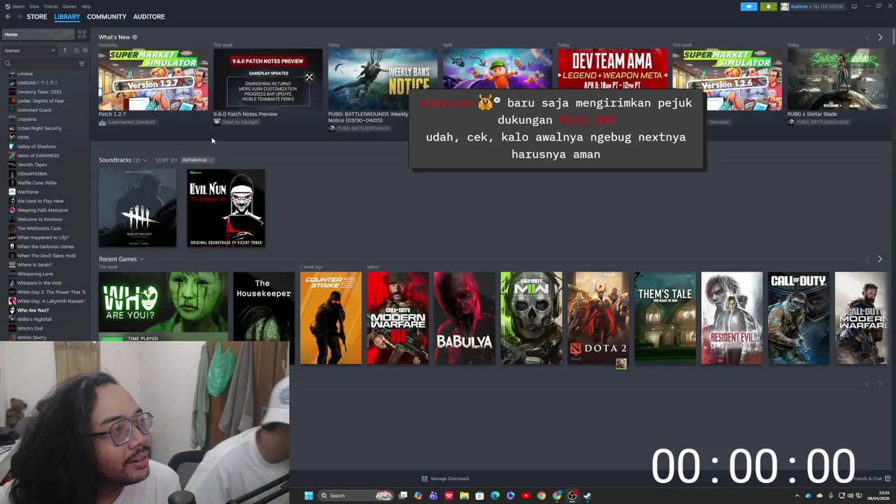Open Google Chrome from the taskbar
Viewport: 896px width, 504px height.
pyautogui.click(x=541, y=496)
